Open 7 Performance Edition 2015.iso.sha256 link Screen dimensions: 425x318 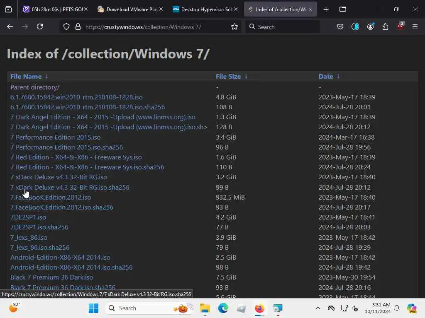click(x=66, y=147)
